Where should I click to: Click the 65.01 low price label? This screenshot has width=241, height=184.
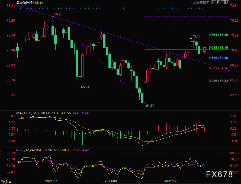(85, 87)
